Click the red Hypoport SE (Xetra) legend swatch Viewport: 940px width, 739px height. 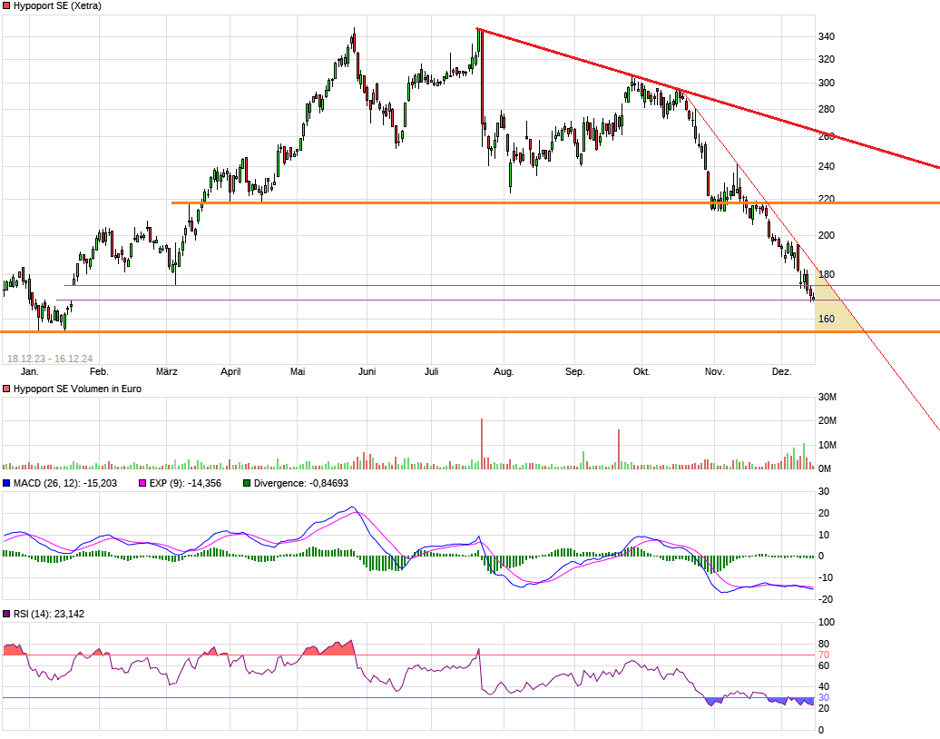pyautogui.click(x=6, y=6)
